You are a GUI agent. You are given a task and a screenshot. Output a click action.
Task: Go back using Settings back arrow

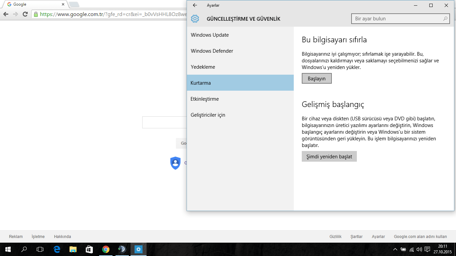195,5
